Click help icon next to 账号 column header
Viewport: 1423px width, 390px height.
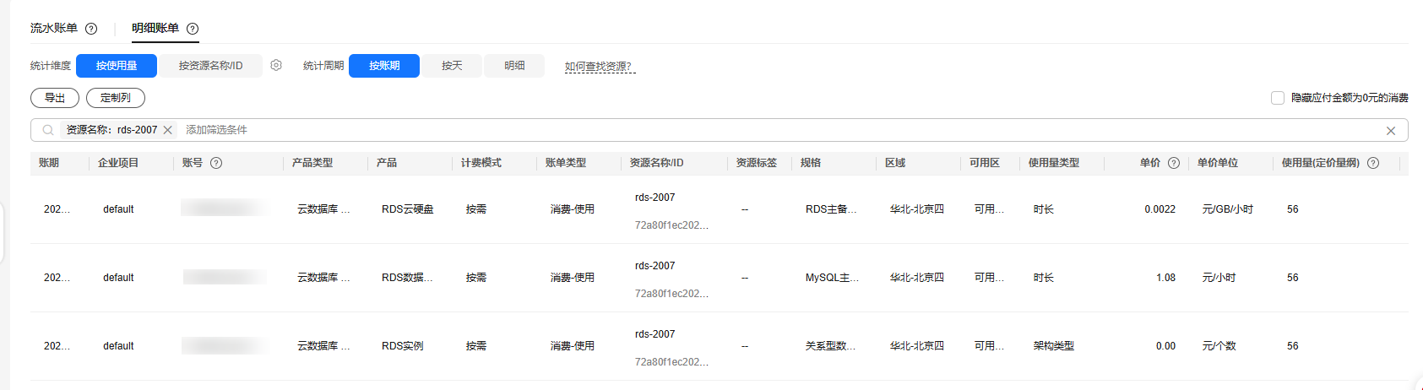216,163
